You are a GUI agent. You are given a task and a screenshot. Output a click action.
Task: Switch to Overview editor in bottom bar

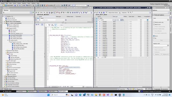pos(21,91)
